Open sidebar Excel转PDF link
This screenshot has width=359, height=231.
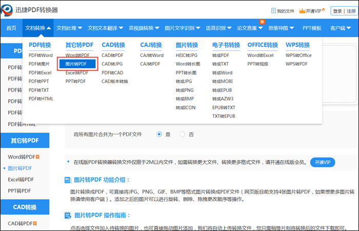pos(21,180)
